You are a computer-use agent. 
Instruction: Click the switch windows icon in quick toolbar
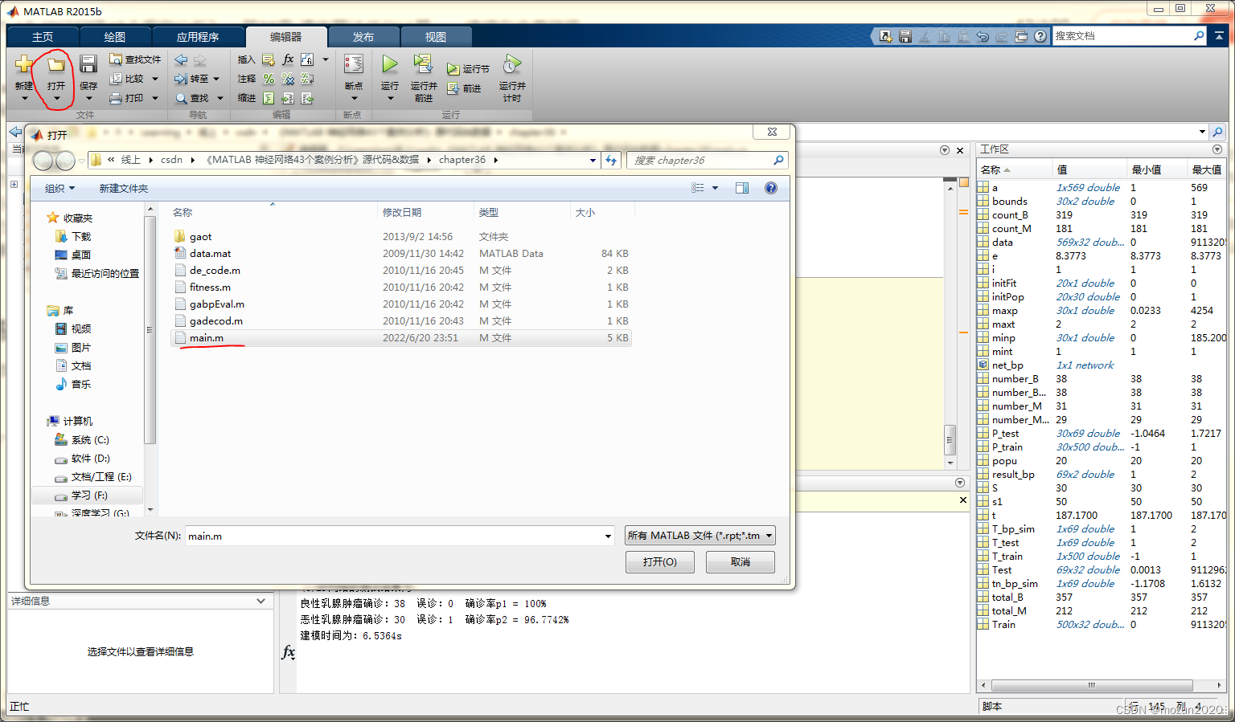coord(1021,36)
